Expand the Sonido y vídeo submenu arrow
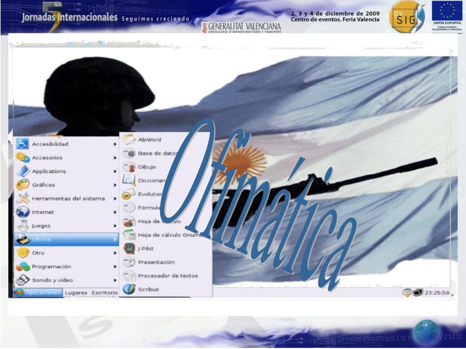 click(115, 280)
